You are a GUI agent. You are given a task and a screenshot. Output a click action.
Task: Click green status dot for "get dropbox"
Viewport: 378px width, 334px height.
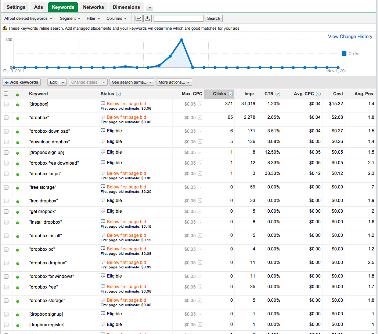coord(18,212)
